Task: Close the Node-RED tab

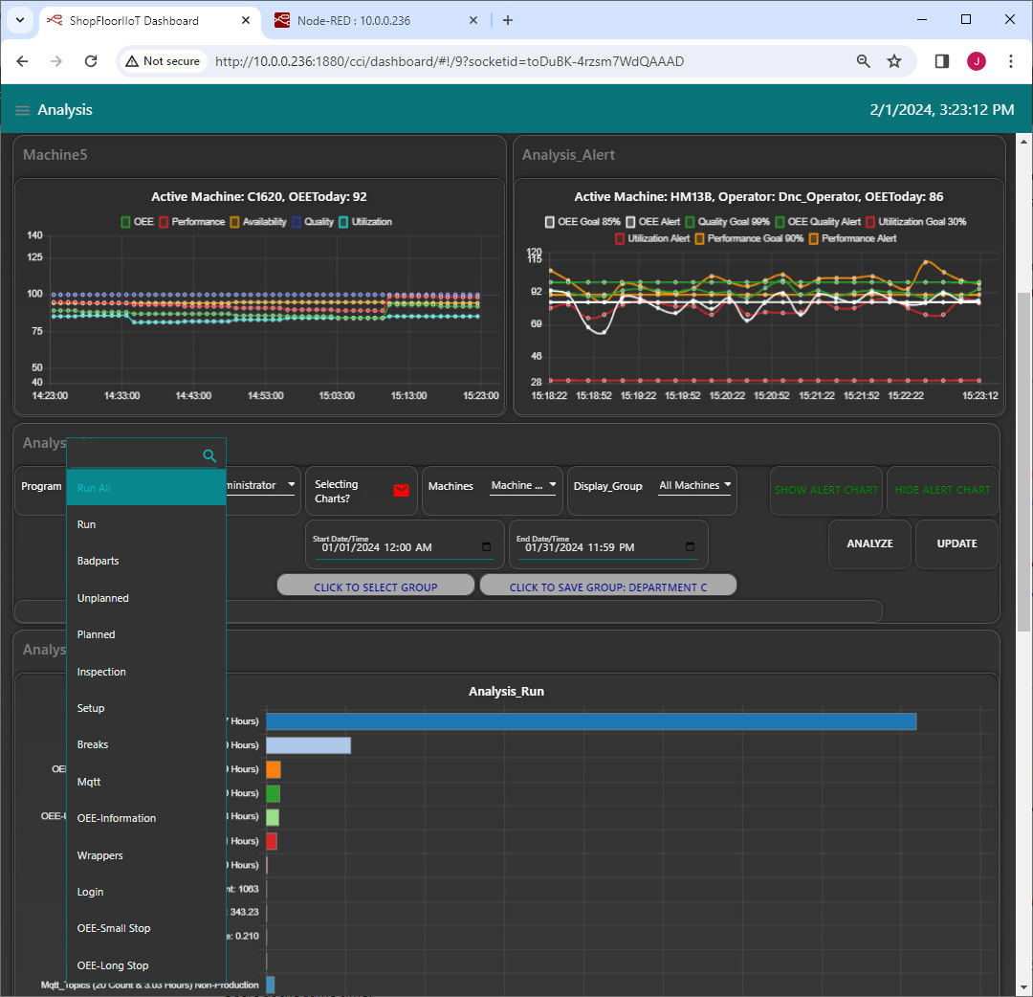Action: [473, 20]
